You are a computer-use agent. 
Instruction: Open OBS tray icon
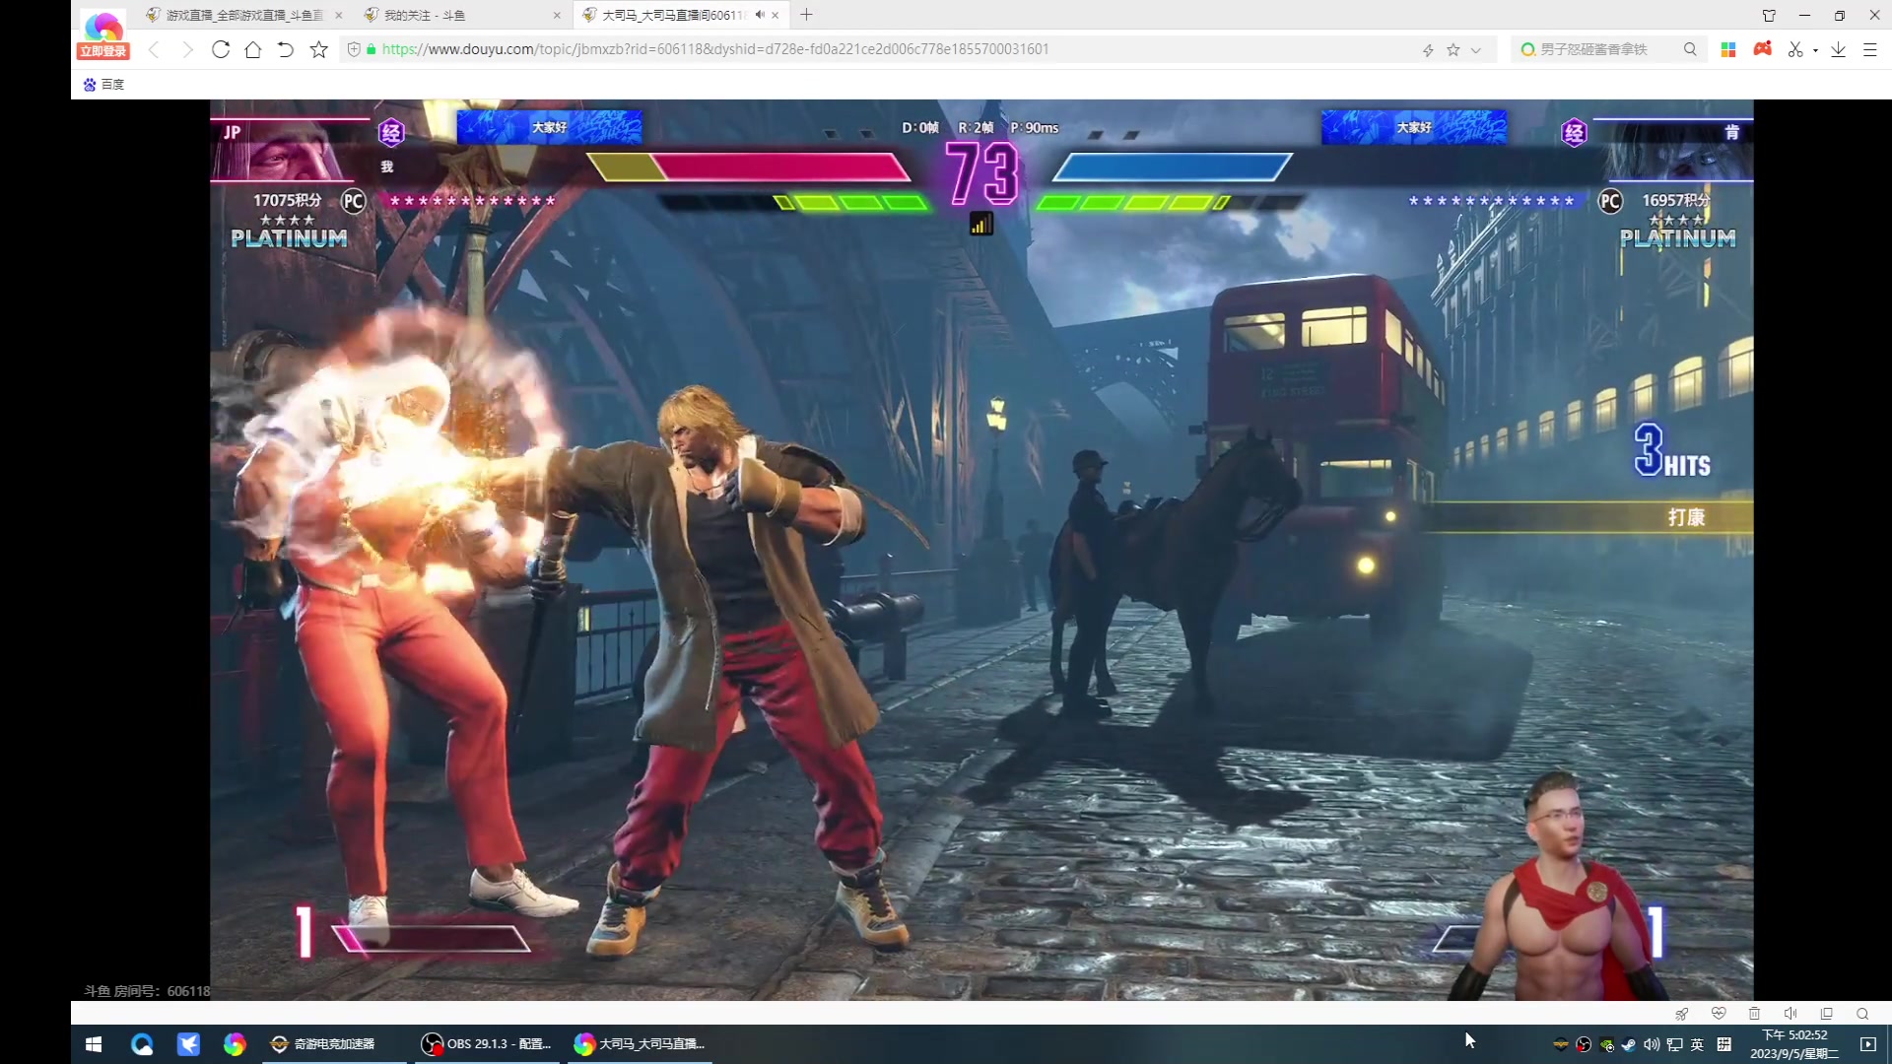click(1584, 1044)
